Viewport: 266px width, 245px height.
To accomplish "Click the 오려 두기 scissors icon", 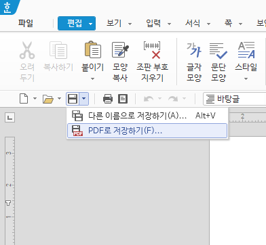I will click(x=27, y=50).
